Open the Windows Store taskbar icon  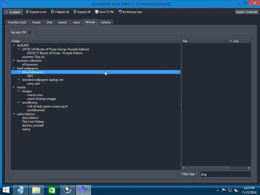[52, 190]
